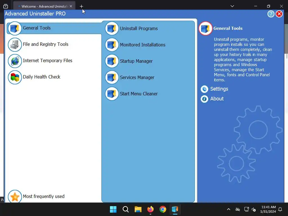
Task: Select Internet Temporary Files label
Action: (48, 61)
